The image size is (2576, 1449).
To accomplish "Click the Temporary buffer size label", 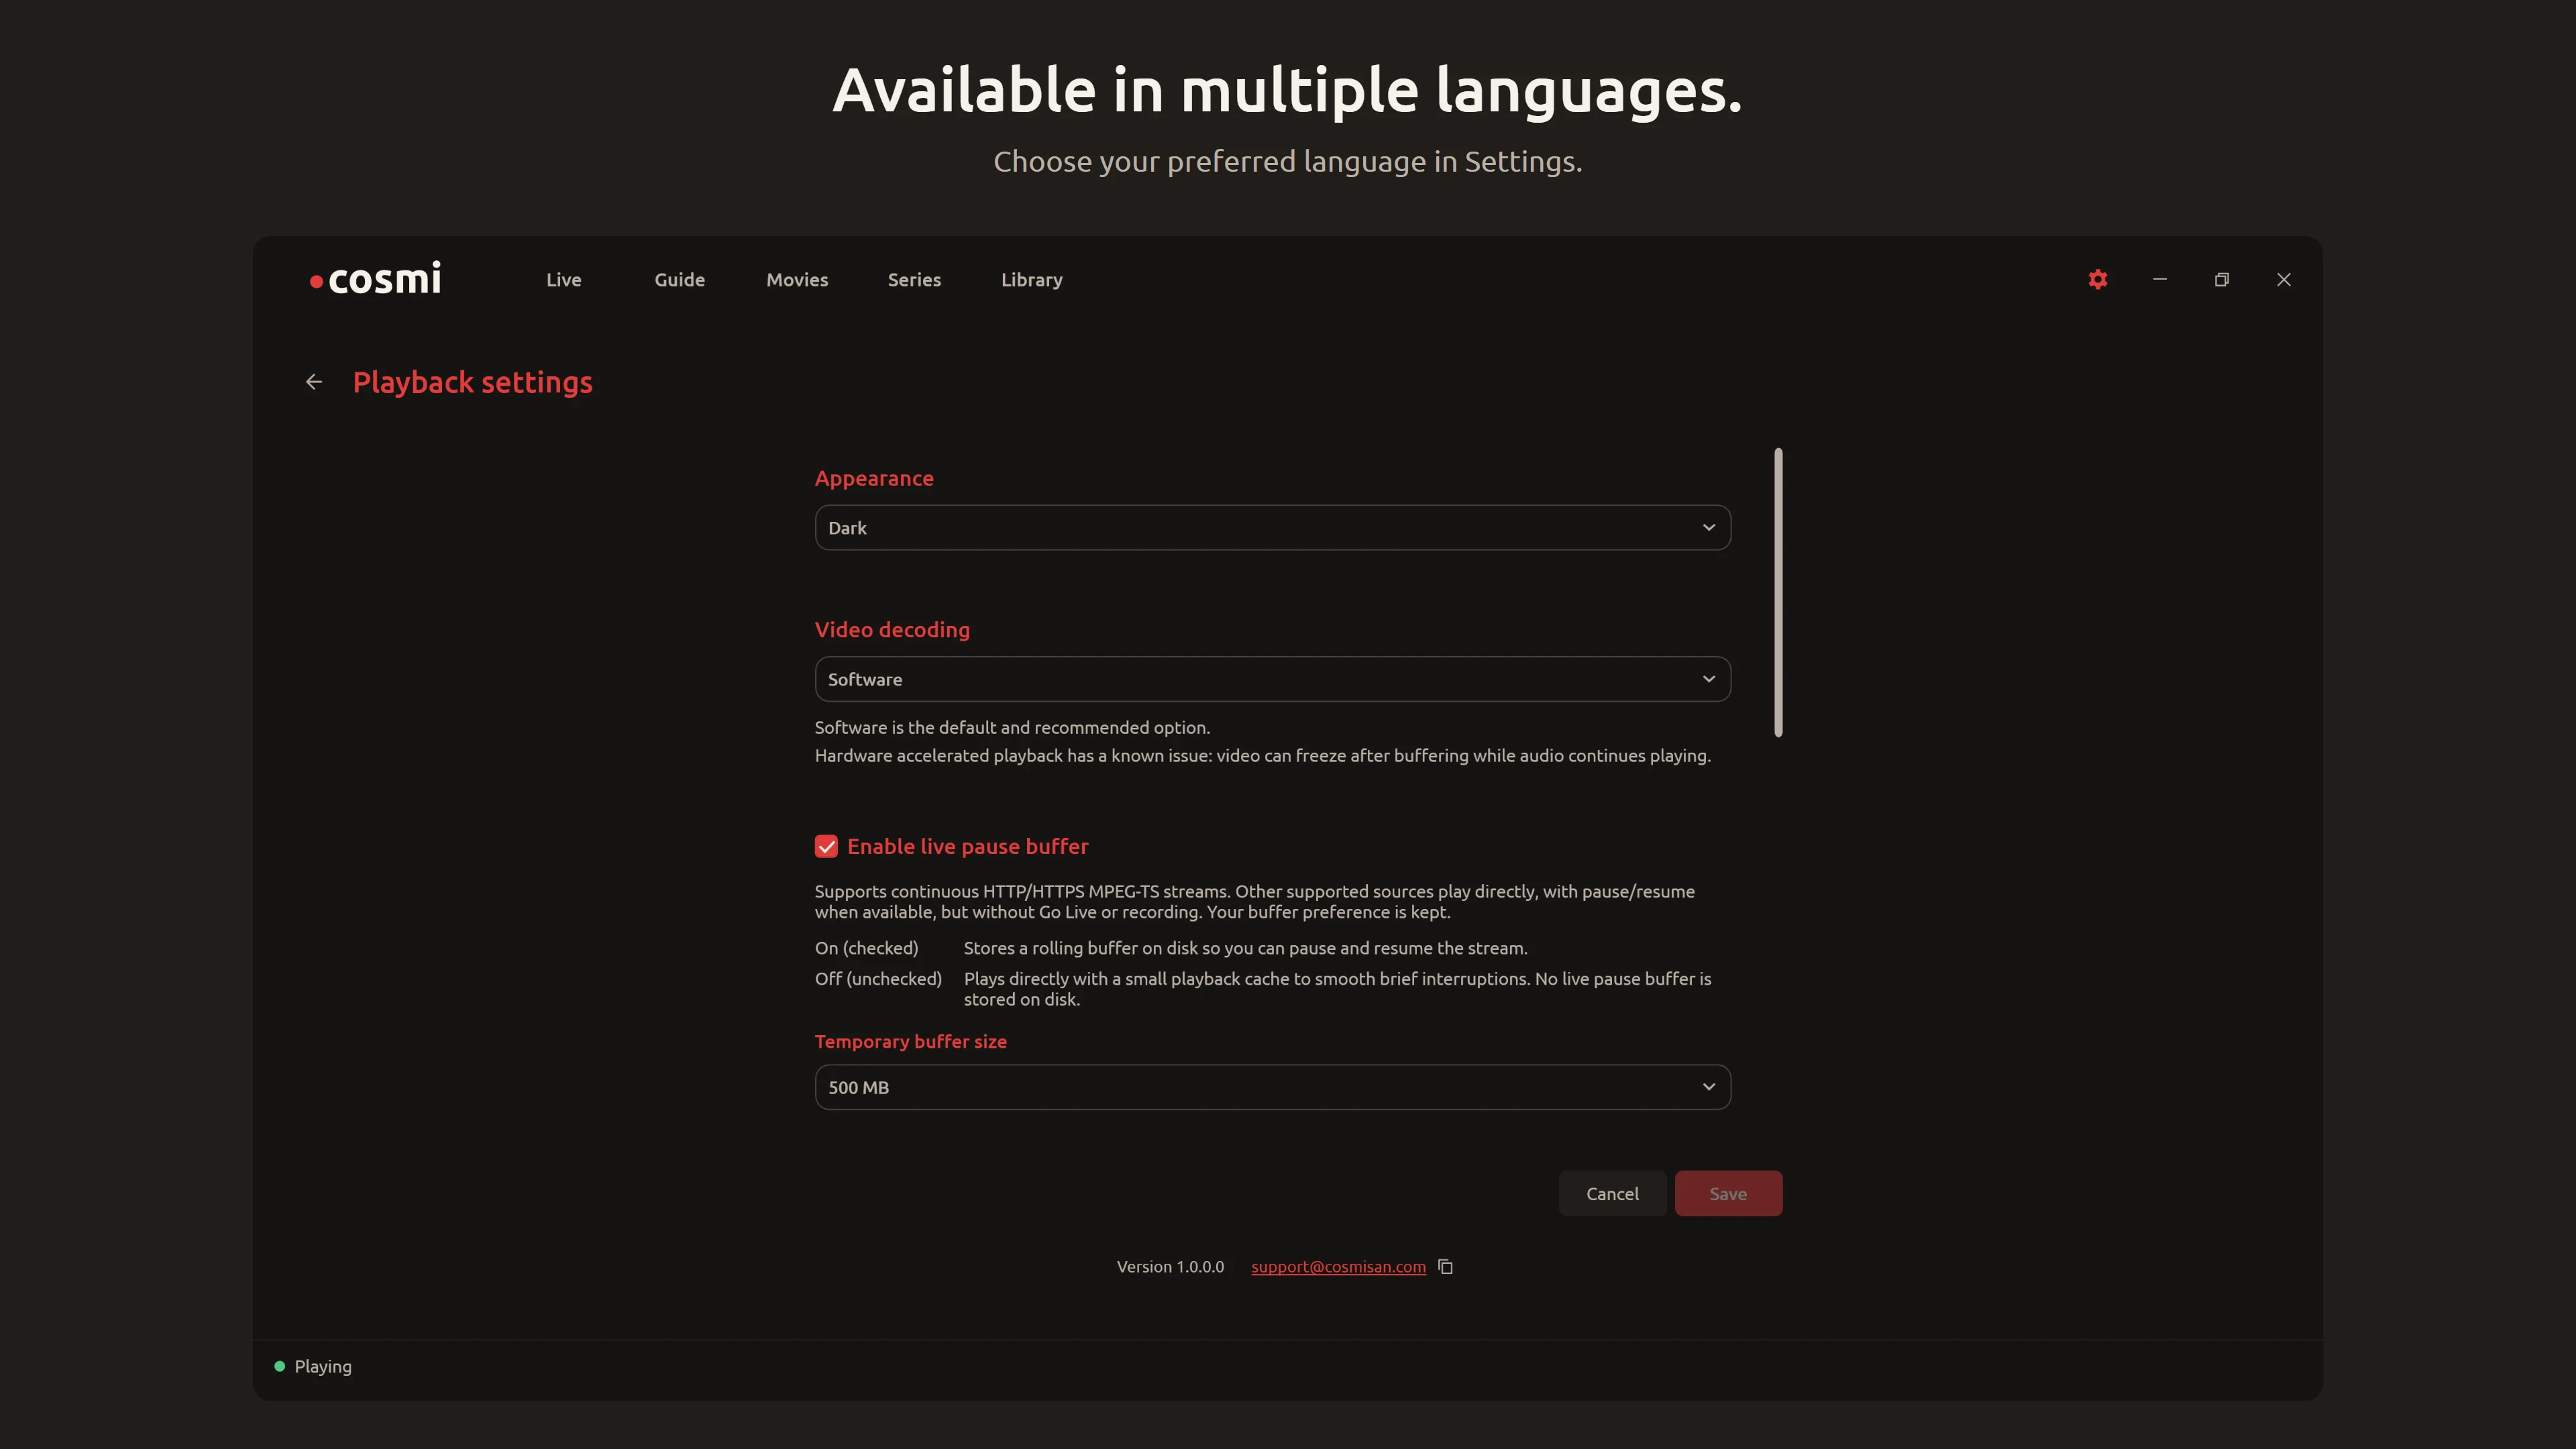I will (910, 1041).
